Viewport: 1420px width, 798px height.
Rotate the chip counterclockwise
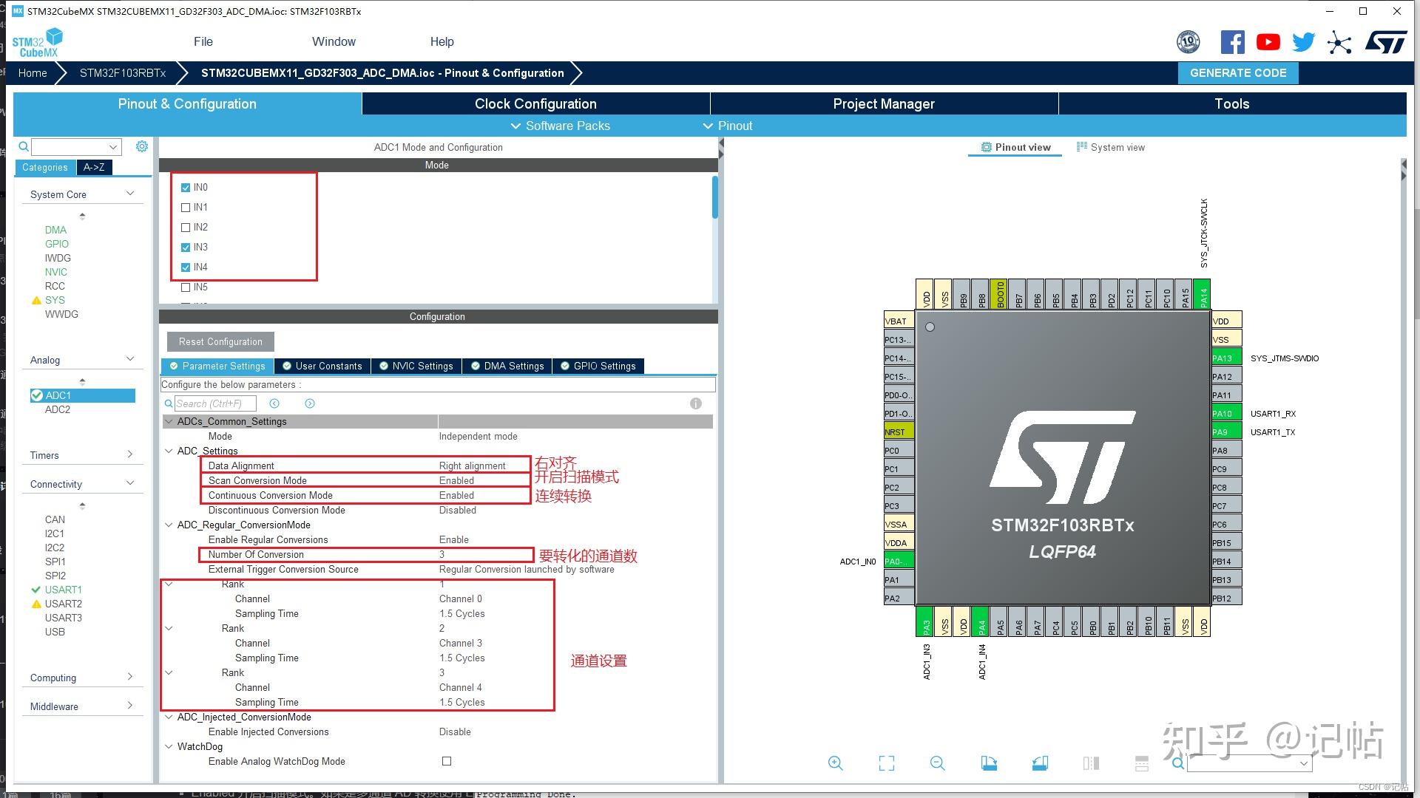pyautogui.click(x=1040, y=763)
